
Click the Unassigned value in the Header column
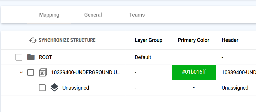click(235, 88)
